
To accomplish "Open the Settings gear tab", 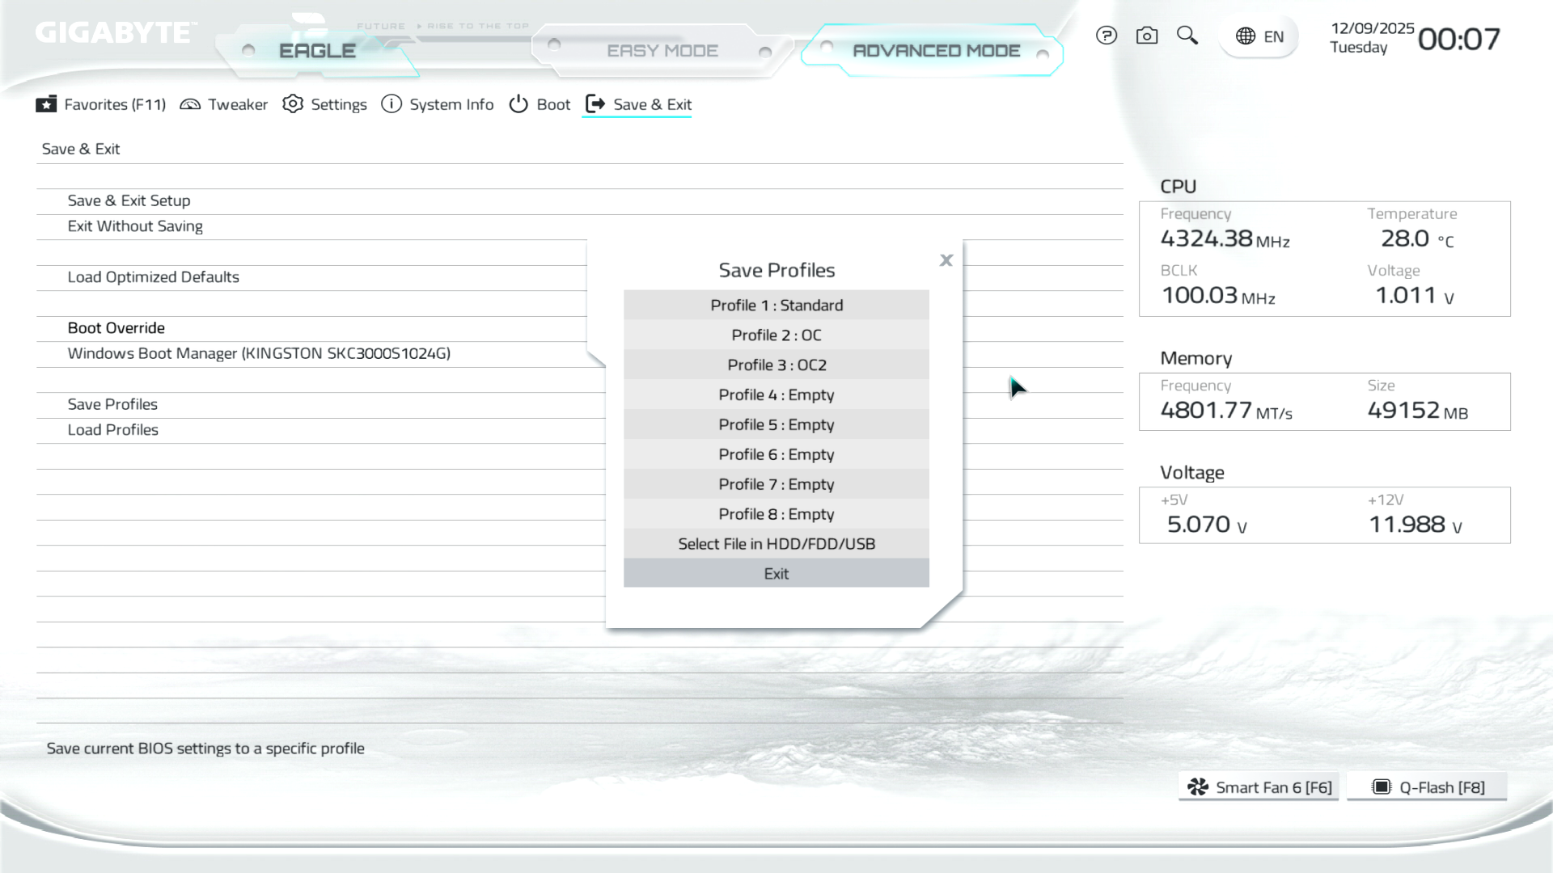I will [x=324, y=104].
